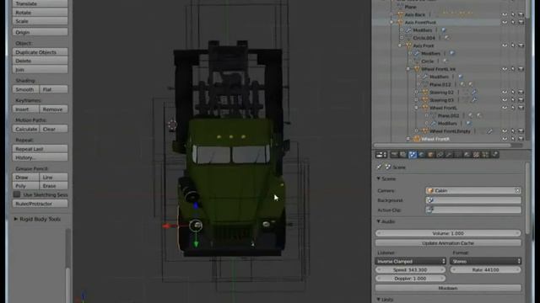Click the object icon before Axis Back
The width and height of the screenshot is (540, 303).
(x=400, y=15)
